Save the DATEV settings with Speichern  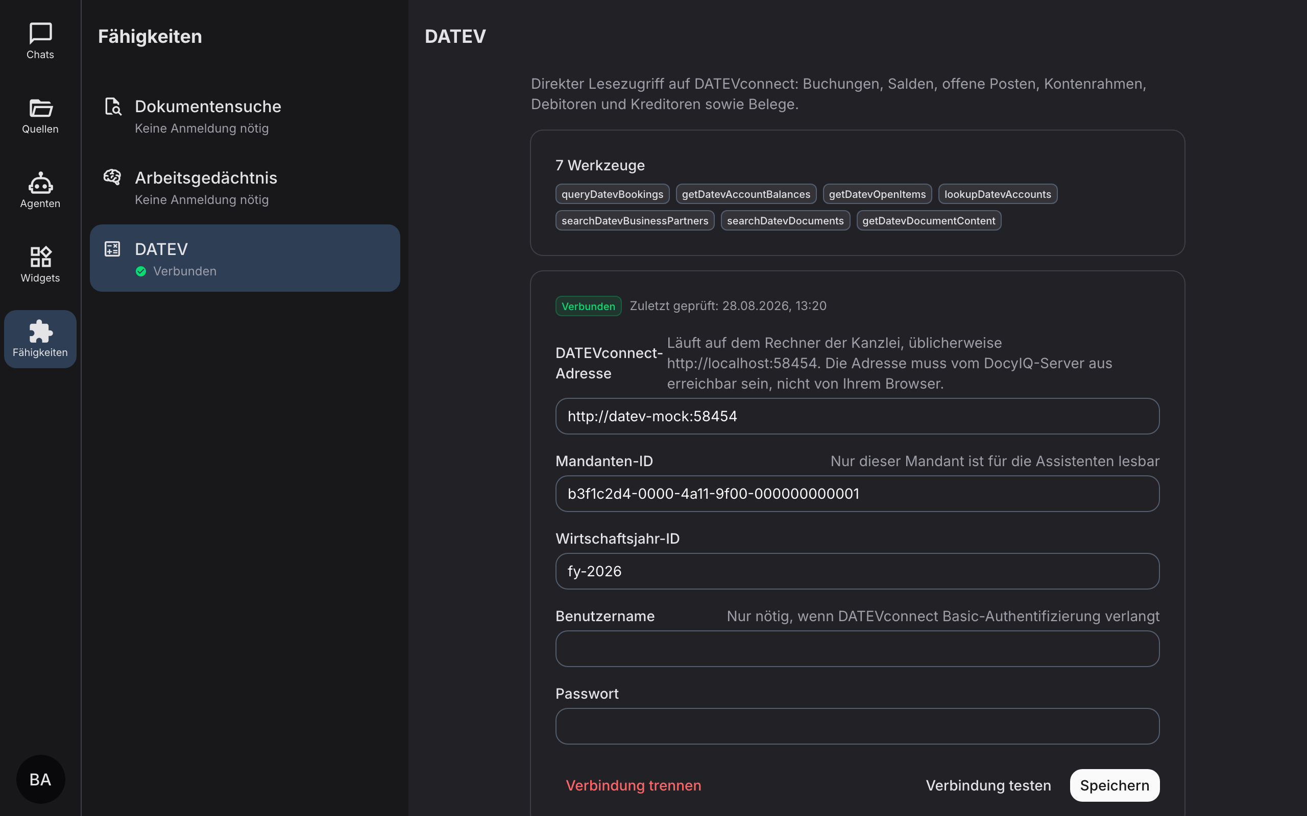[x=1115, y=785]
